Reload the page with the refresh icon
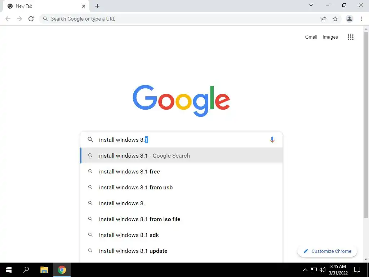The height and width of the screenshot is (277, 369). point(31,19)
